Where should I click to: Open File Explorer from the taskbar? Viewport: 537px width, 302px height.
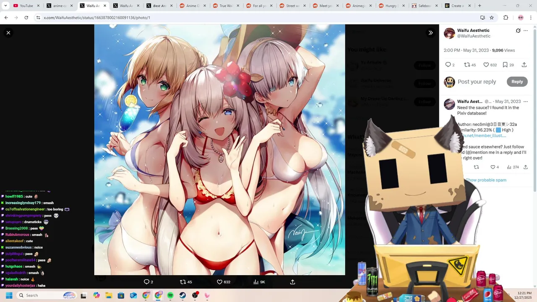pyautogui.click(x=109, y=295)
